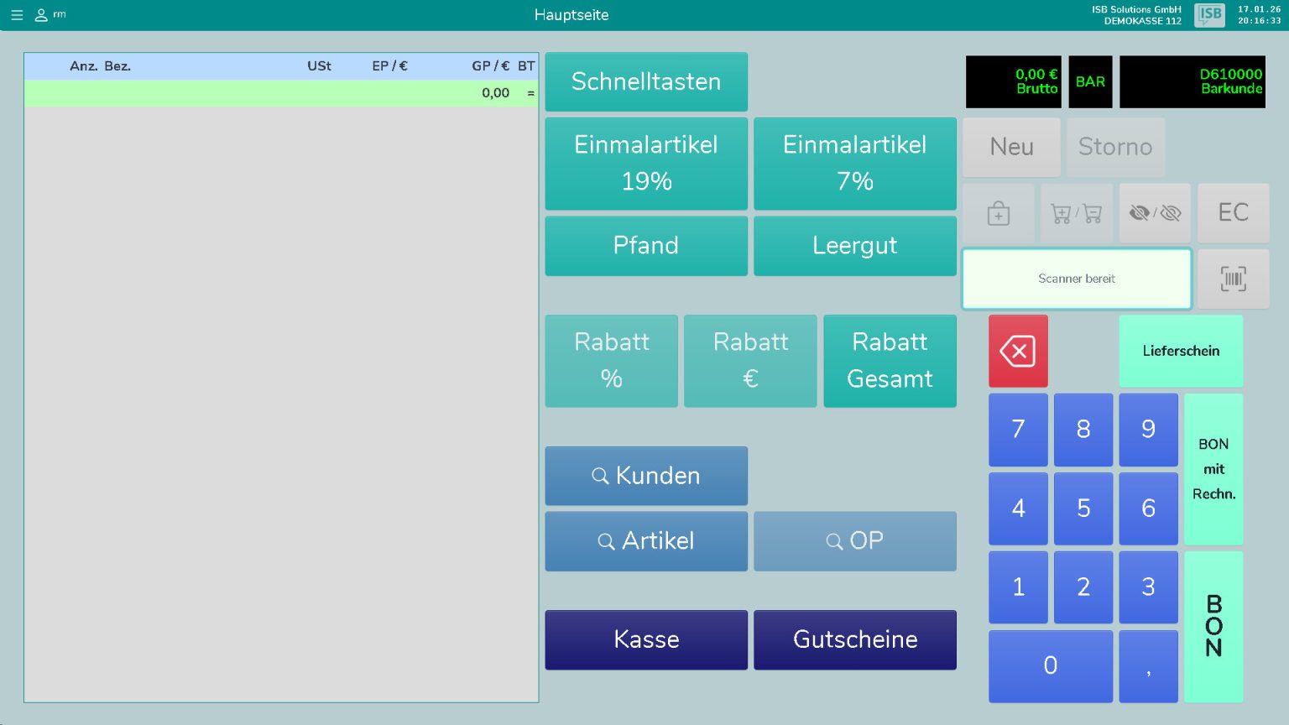Click the Gutscheine button
Screen dimensions: 1289x725
click(854, 639)
